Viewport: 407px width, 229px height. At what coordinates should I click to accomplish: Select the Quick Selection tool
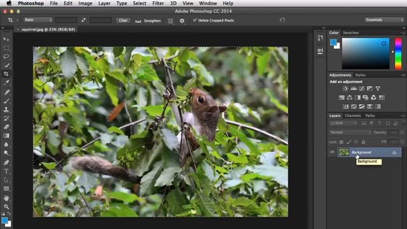(x=6, y=65)
